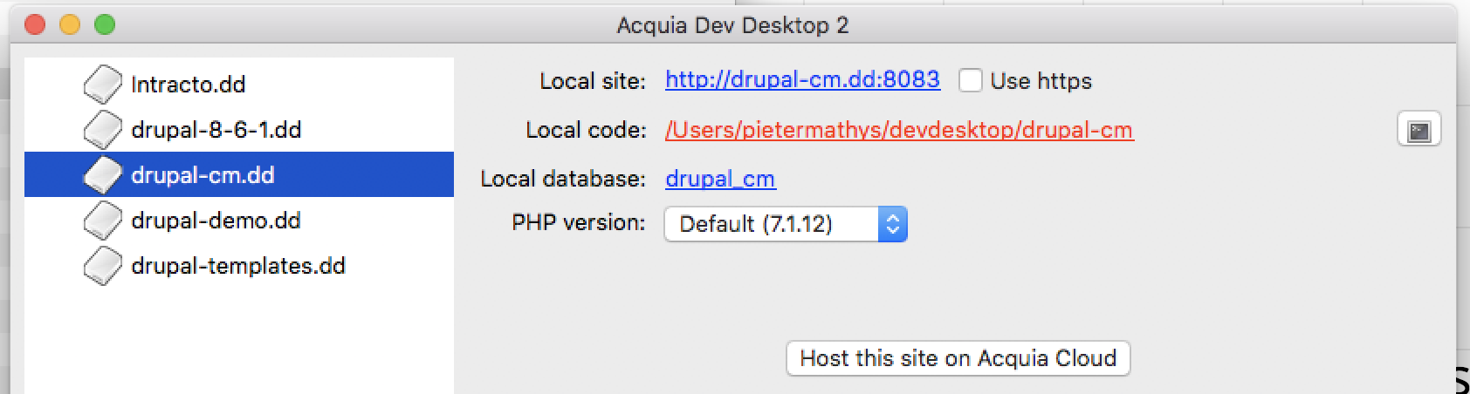The height and width of the screenshot is (394, 1470).
Task: Open terminal console for local code
Action: 1419,131
